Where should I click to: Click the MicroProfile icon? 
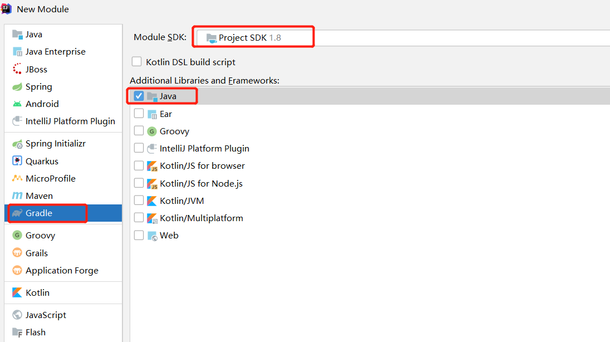(x=17, y=178)
